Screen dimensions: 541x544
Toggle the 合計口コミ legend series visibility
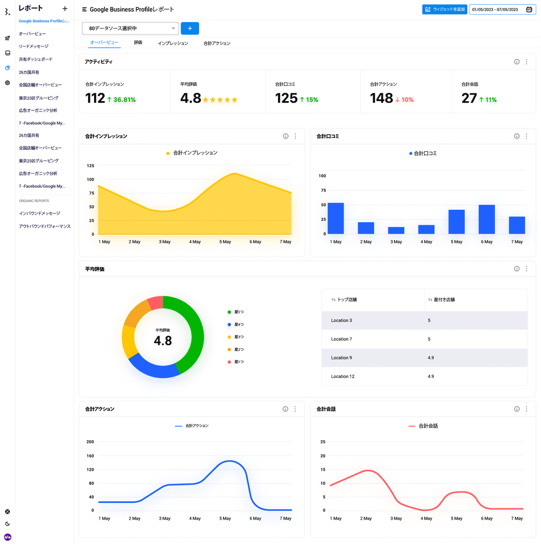point(423,154)
